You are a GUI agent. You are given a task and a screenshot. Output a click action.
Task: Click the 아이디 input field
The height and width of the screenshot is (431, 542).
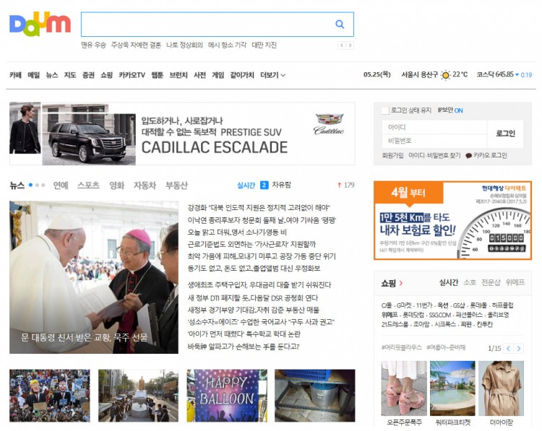[x=434, y=127]
